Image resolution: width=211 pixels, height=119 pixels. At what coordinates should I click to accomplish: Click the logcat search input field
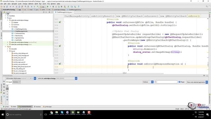coord(166,82)
